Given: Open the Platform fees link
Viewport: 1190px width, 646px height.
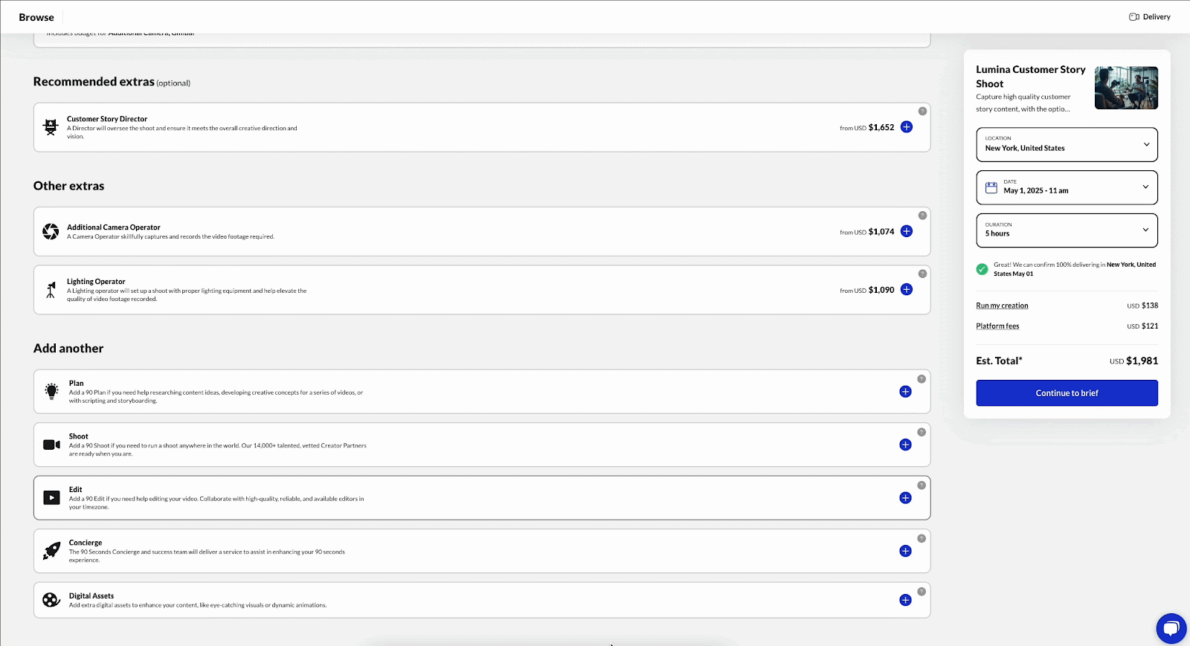Looking at the screenshot, I should click(x=997, y=326).
